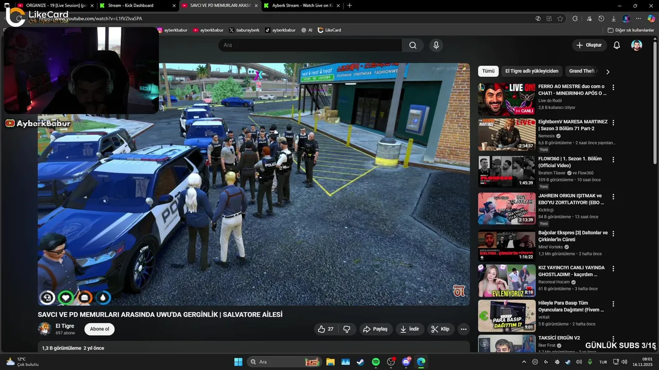
Task: Open File Explorer from the taskbar
Action: pyautogui.click(x=330, y=362)
